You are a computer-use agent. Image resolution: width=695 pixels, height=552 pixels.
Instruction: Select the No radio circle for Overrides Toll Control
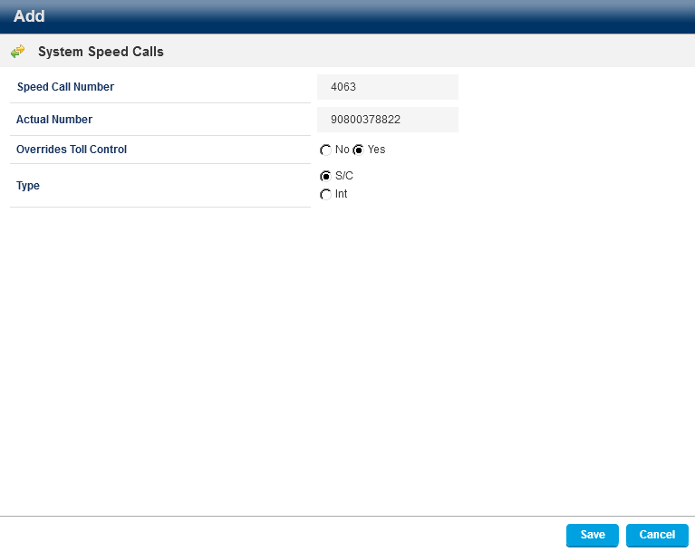point(325,150)
